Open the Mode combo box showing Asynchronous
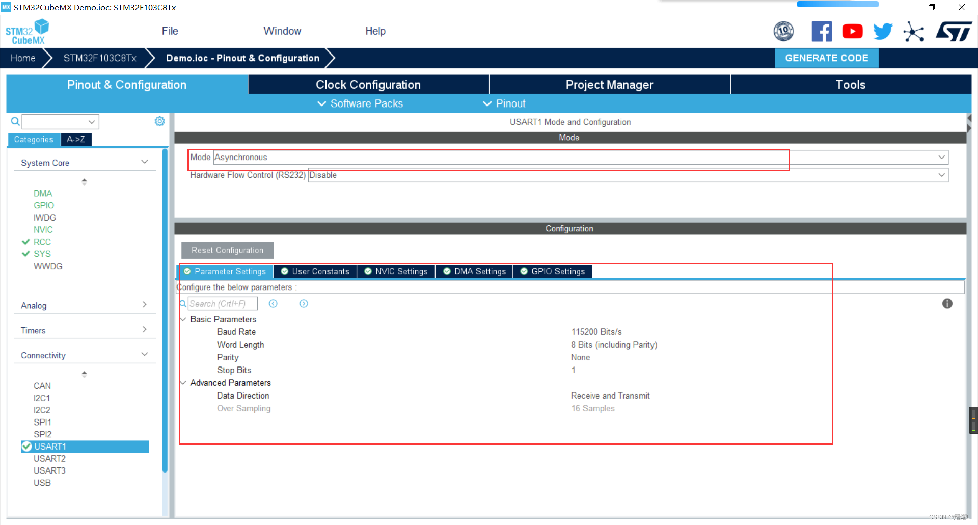Viewport: 978px width, 525px height. (x=580, y=157)
